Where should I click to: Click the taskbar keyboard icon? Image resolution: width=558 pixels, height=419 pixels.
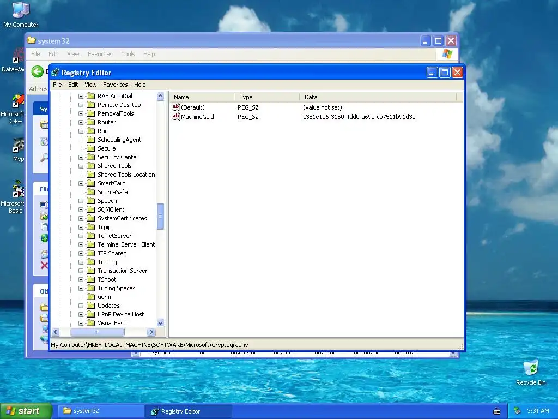click(x=497, y=411)
